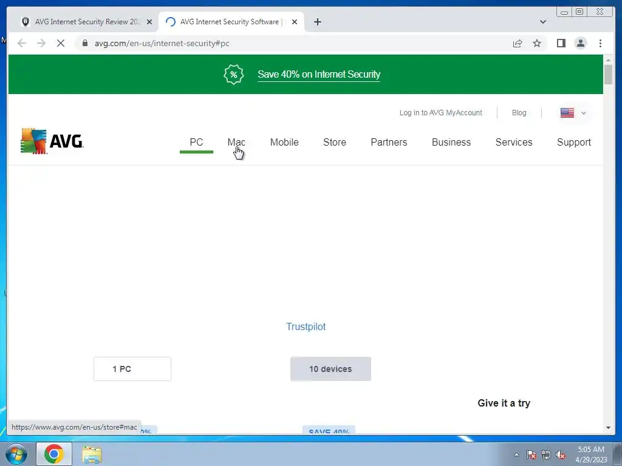The image size is (622, 466).
Task: Expand language selector chevron
Action: [584, 113]
